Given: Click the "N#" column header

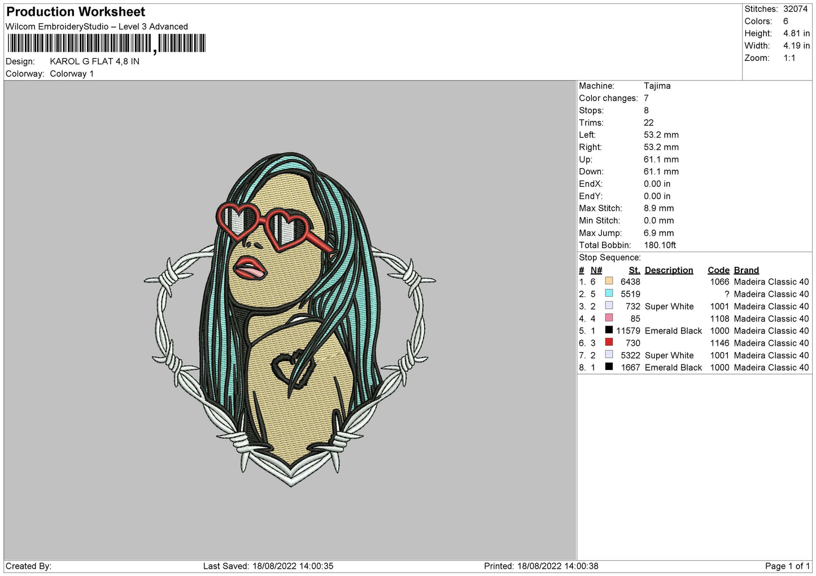Looking at the screenshot, I should [596, 270].
